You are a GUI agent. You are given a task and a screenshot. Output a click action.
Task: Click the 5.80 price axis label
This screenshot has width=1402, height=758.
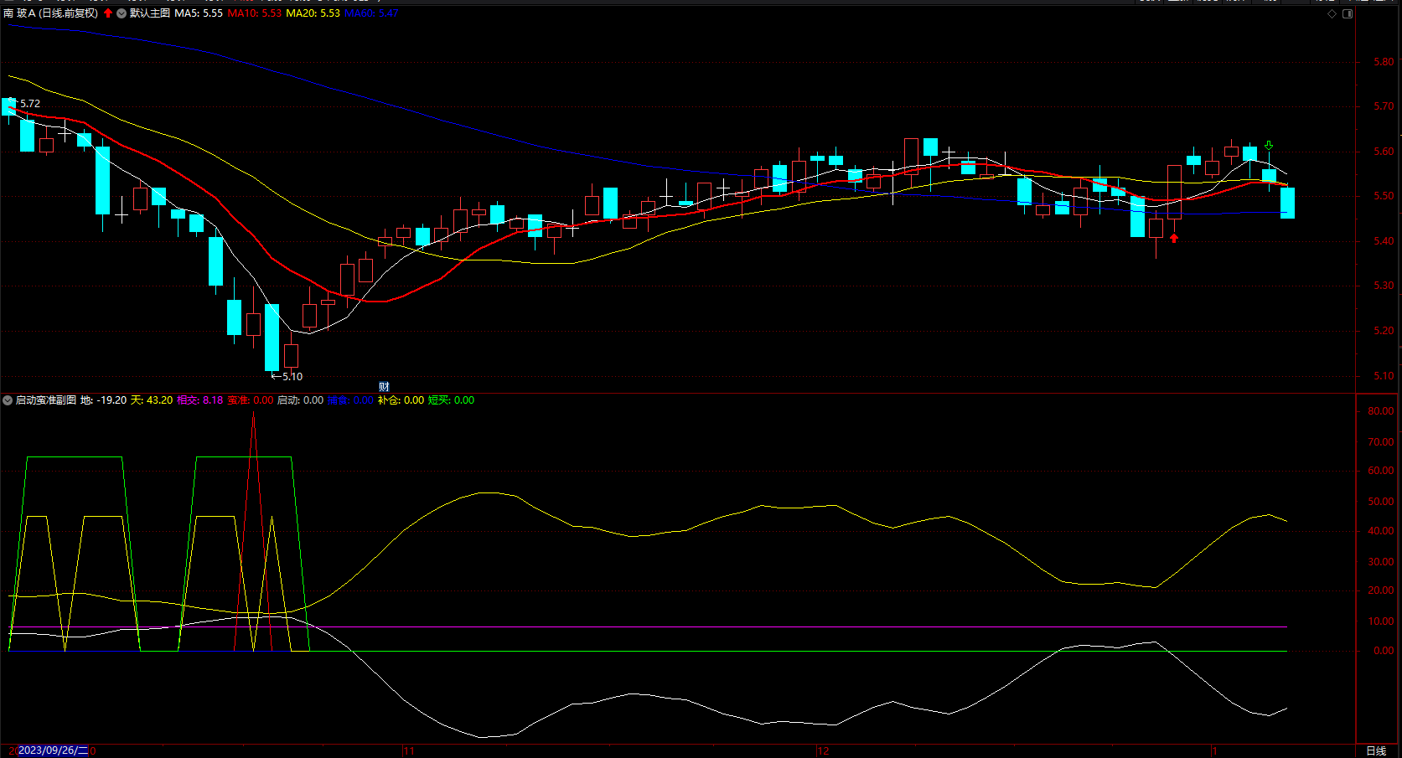[x=1384, y=62]
